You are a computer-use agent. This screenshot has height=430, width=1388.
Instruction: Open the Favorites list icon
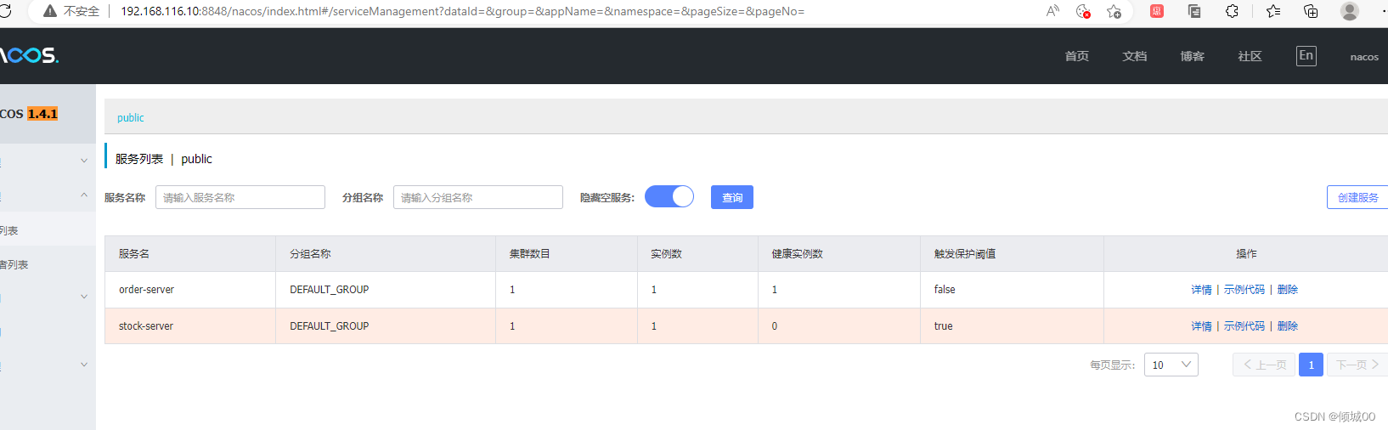(1272, 11)
